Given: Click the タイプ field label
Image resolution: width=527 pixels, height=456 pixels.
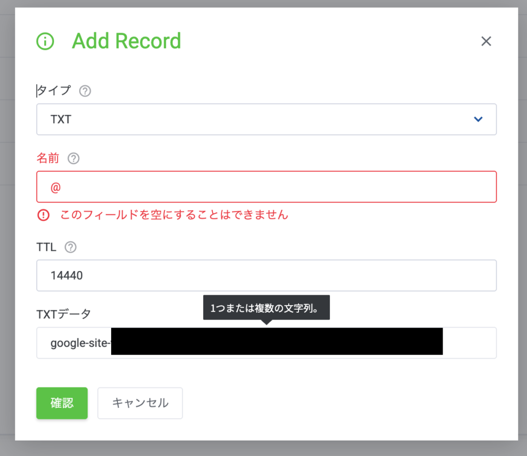Looking at the screenshot, I should [x=54, y=91].
